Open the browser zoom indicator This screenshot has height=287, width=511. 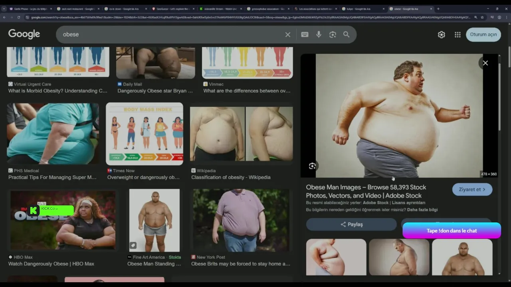[475, 17]
